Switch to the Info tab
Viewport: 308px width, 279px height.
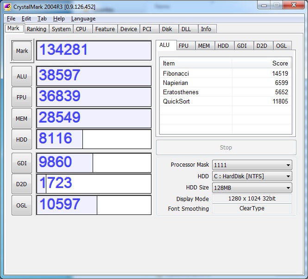coord(207,29)
